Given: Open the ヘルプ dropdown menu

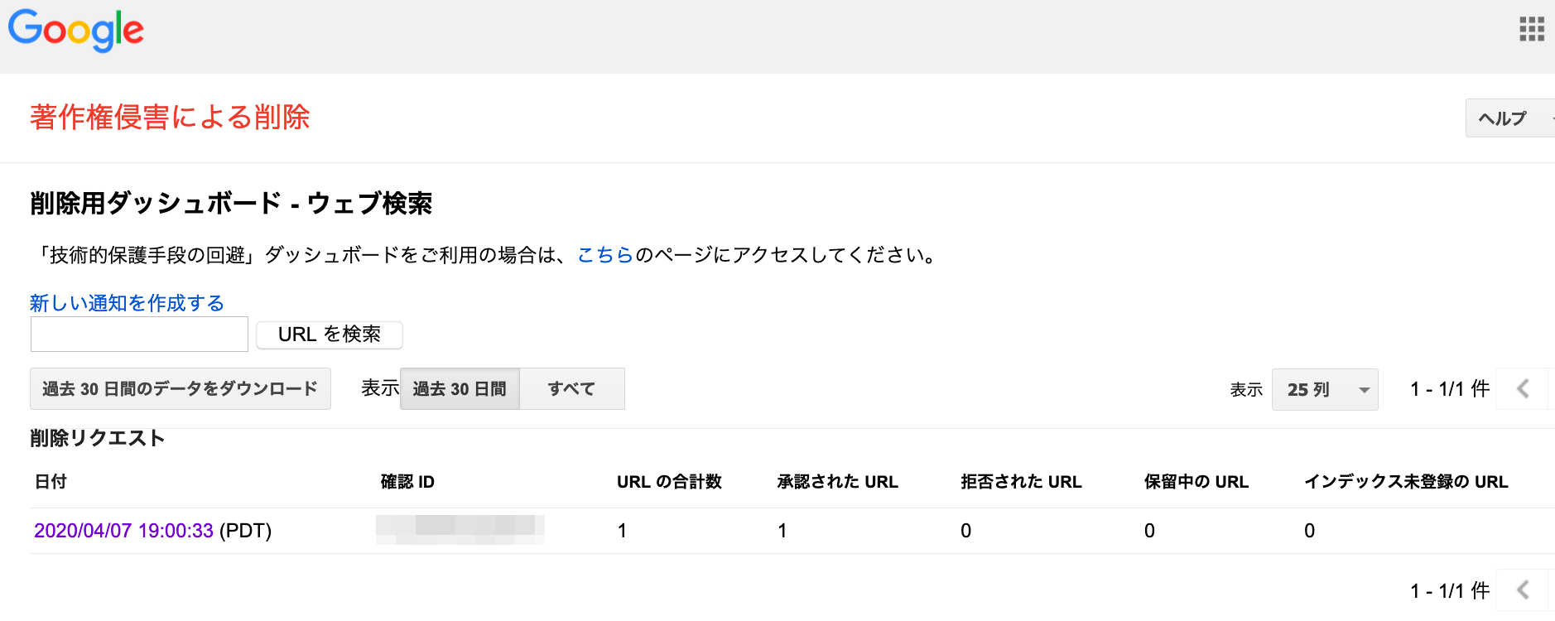Looking at the screenshot, I should click(x=1509, y=118).
